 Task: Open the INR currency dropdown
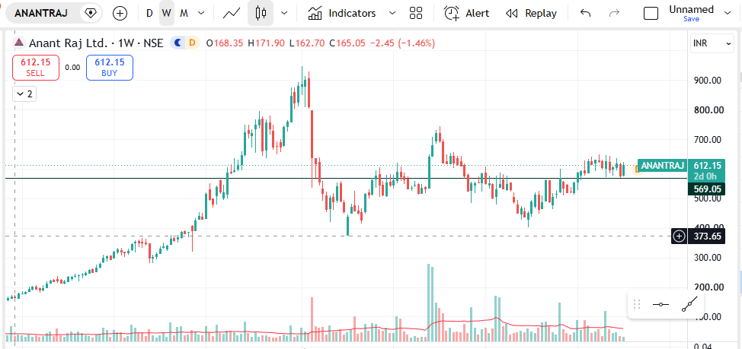point(712,43)
